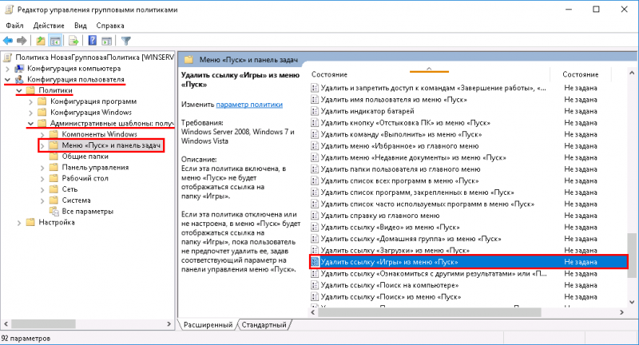Click policy icon for «Удалить ссылку «Видео»»
Viewport: 639px width, 345px height.
pos(315,227)
